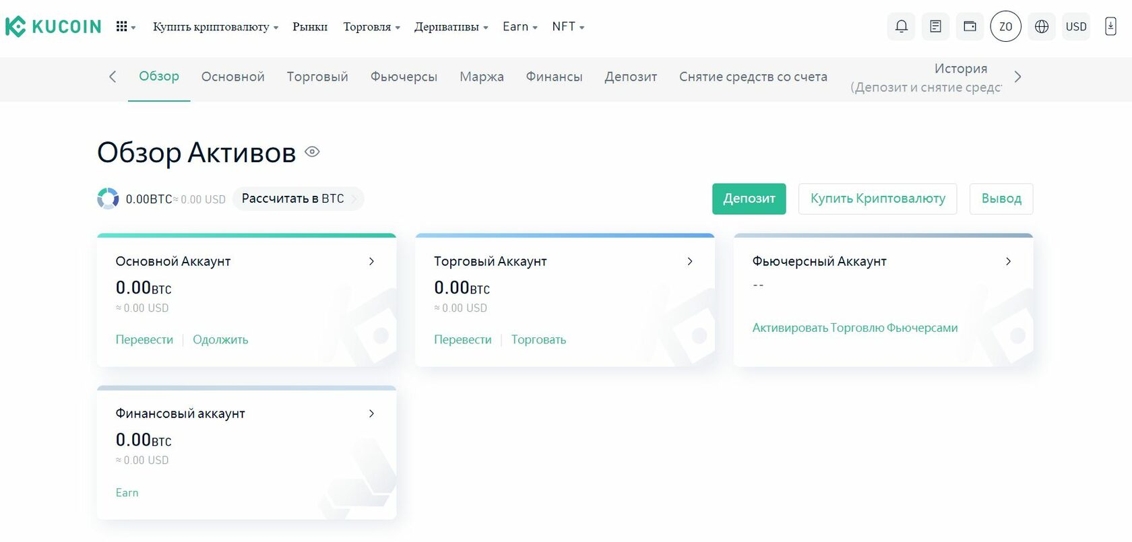Select the Обзор tab

tap(159, 76)
